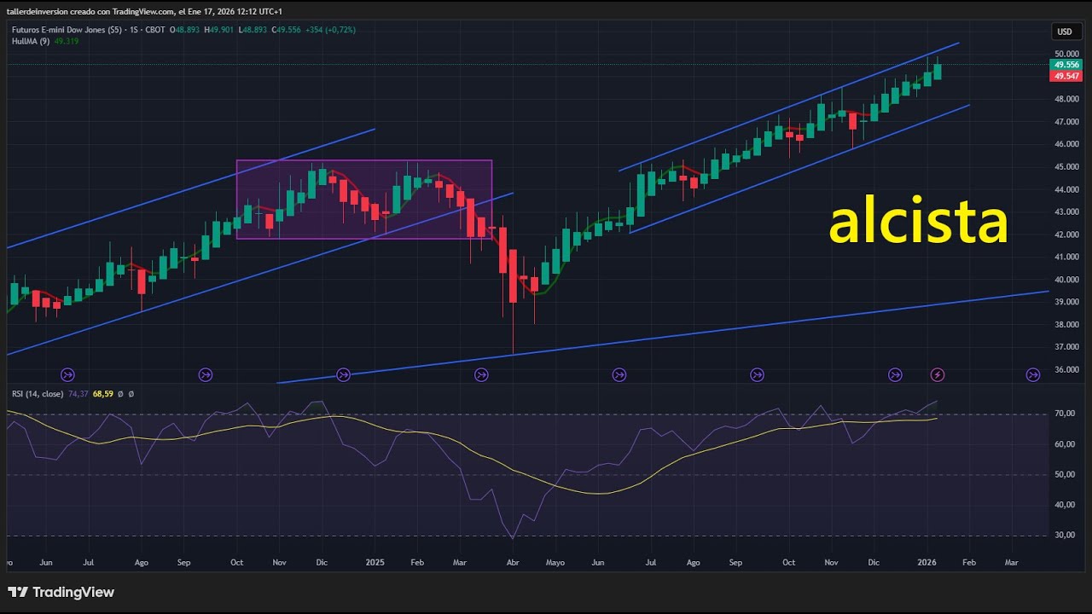
Task: Click the 50.000 price axis label
Action: pyautogui.click(x=1066, y=54)
